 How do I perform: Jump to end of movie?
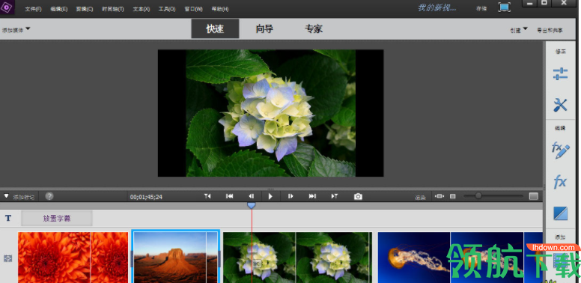(312, 196)
